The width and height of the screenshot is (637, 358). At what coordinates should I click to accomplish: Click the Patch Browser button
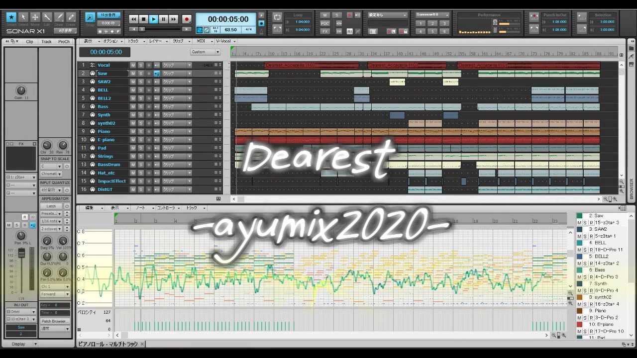[55, 321]
